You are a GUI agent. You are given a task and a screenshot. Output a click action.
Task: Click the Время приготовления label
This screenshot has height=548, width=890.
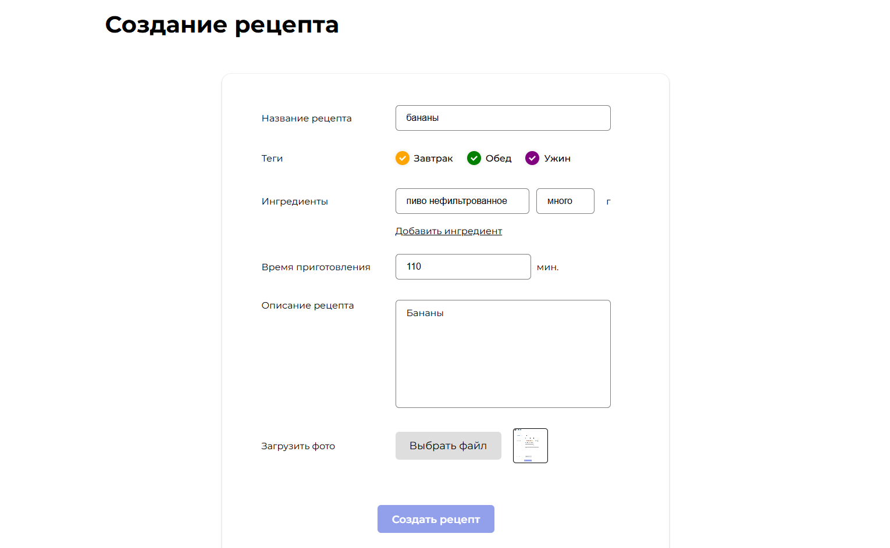coord(316,267)
